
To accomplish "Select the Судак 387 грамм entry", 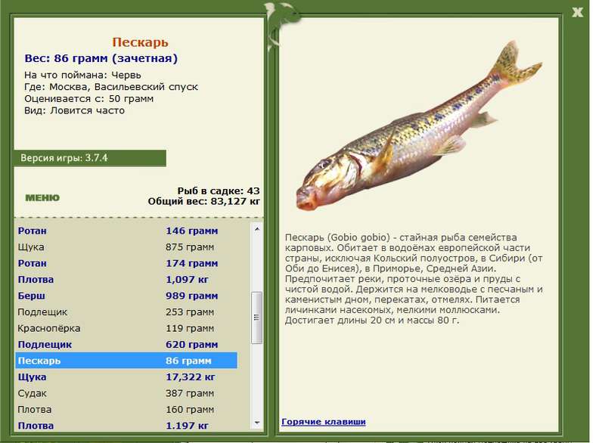I will 126,393.
